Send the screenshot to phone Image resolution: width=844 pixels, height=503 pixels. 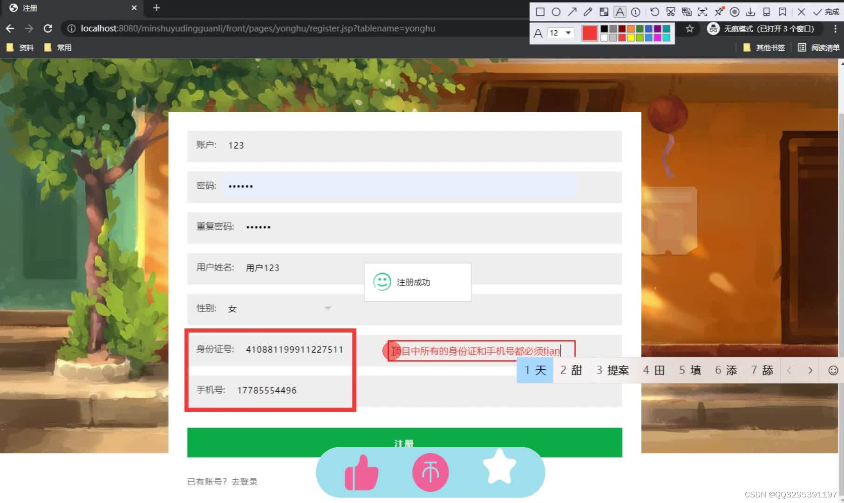[x=766, y=12]
